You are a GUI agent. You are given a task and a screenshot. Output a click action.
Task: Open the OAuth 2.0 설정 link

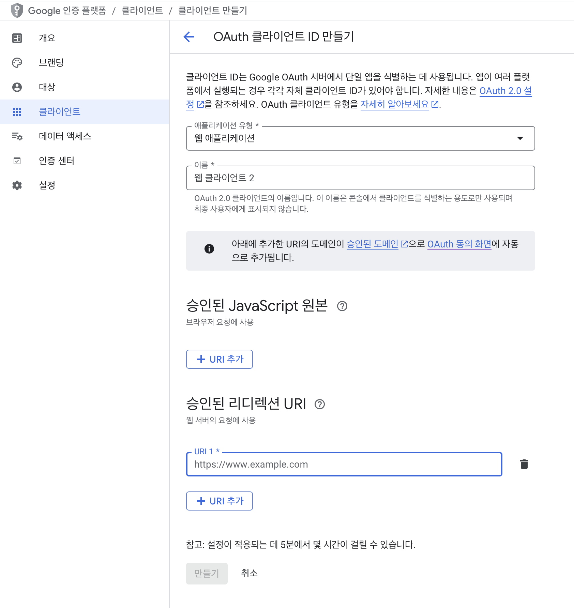tap(505, 91)
